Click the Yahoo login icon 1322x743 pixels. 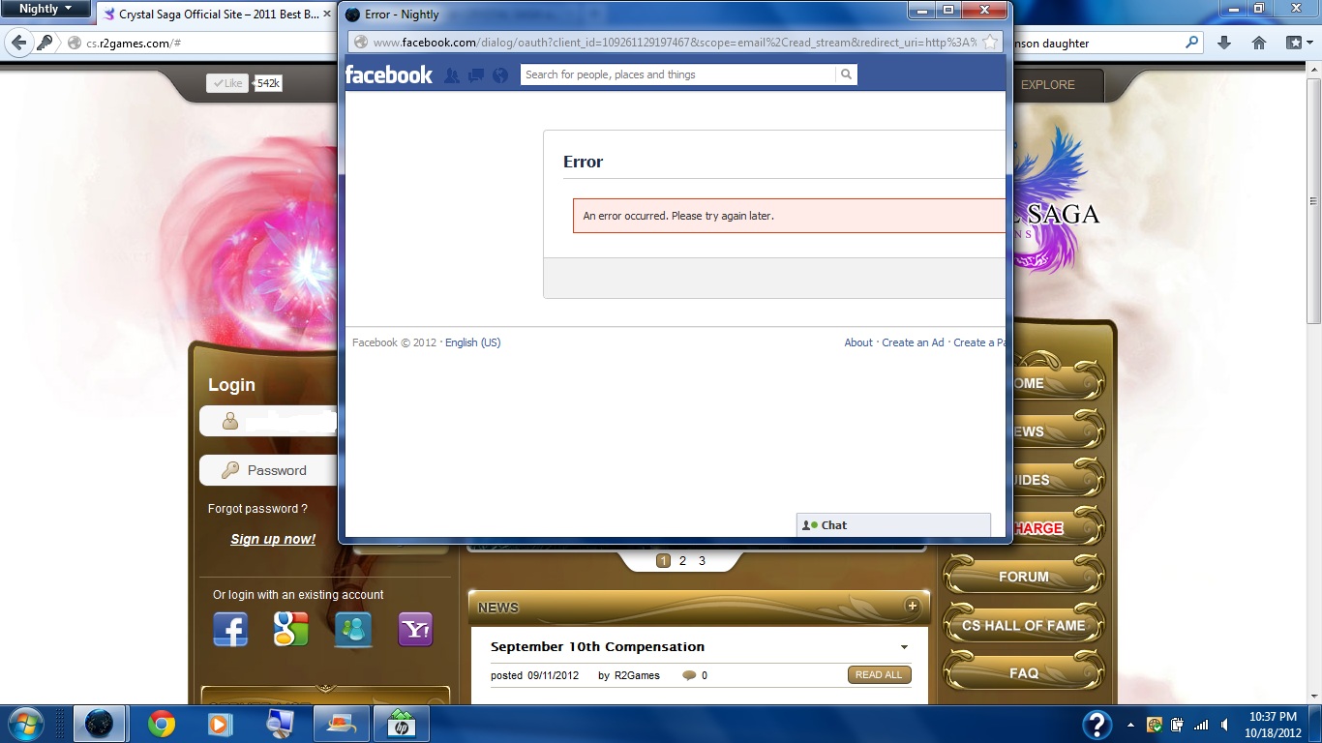point(415,630)
